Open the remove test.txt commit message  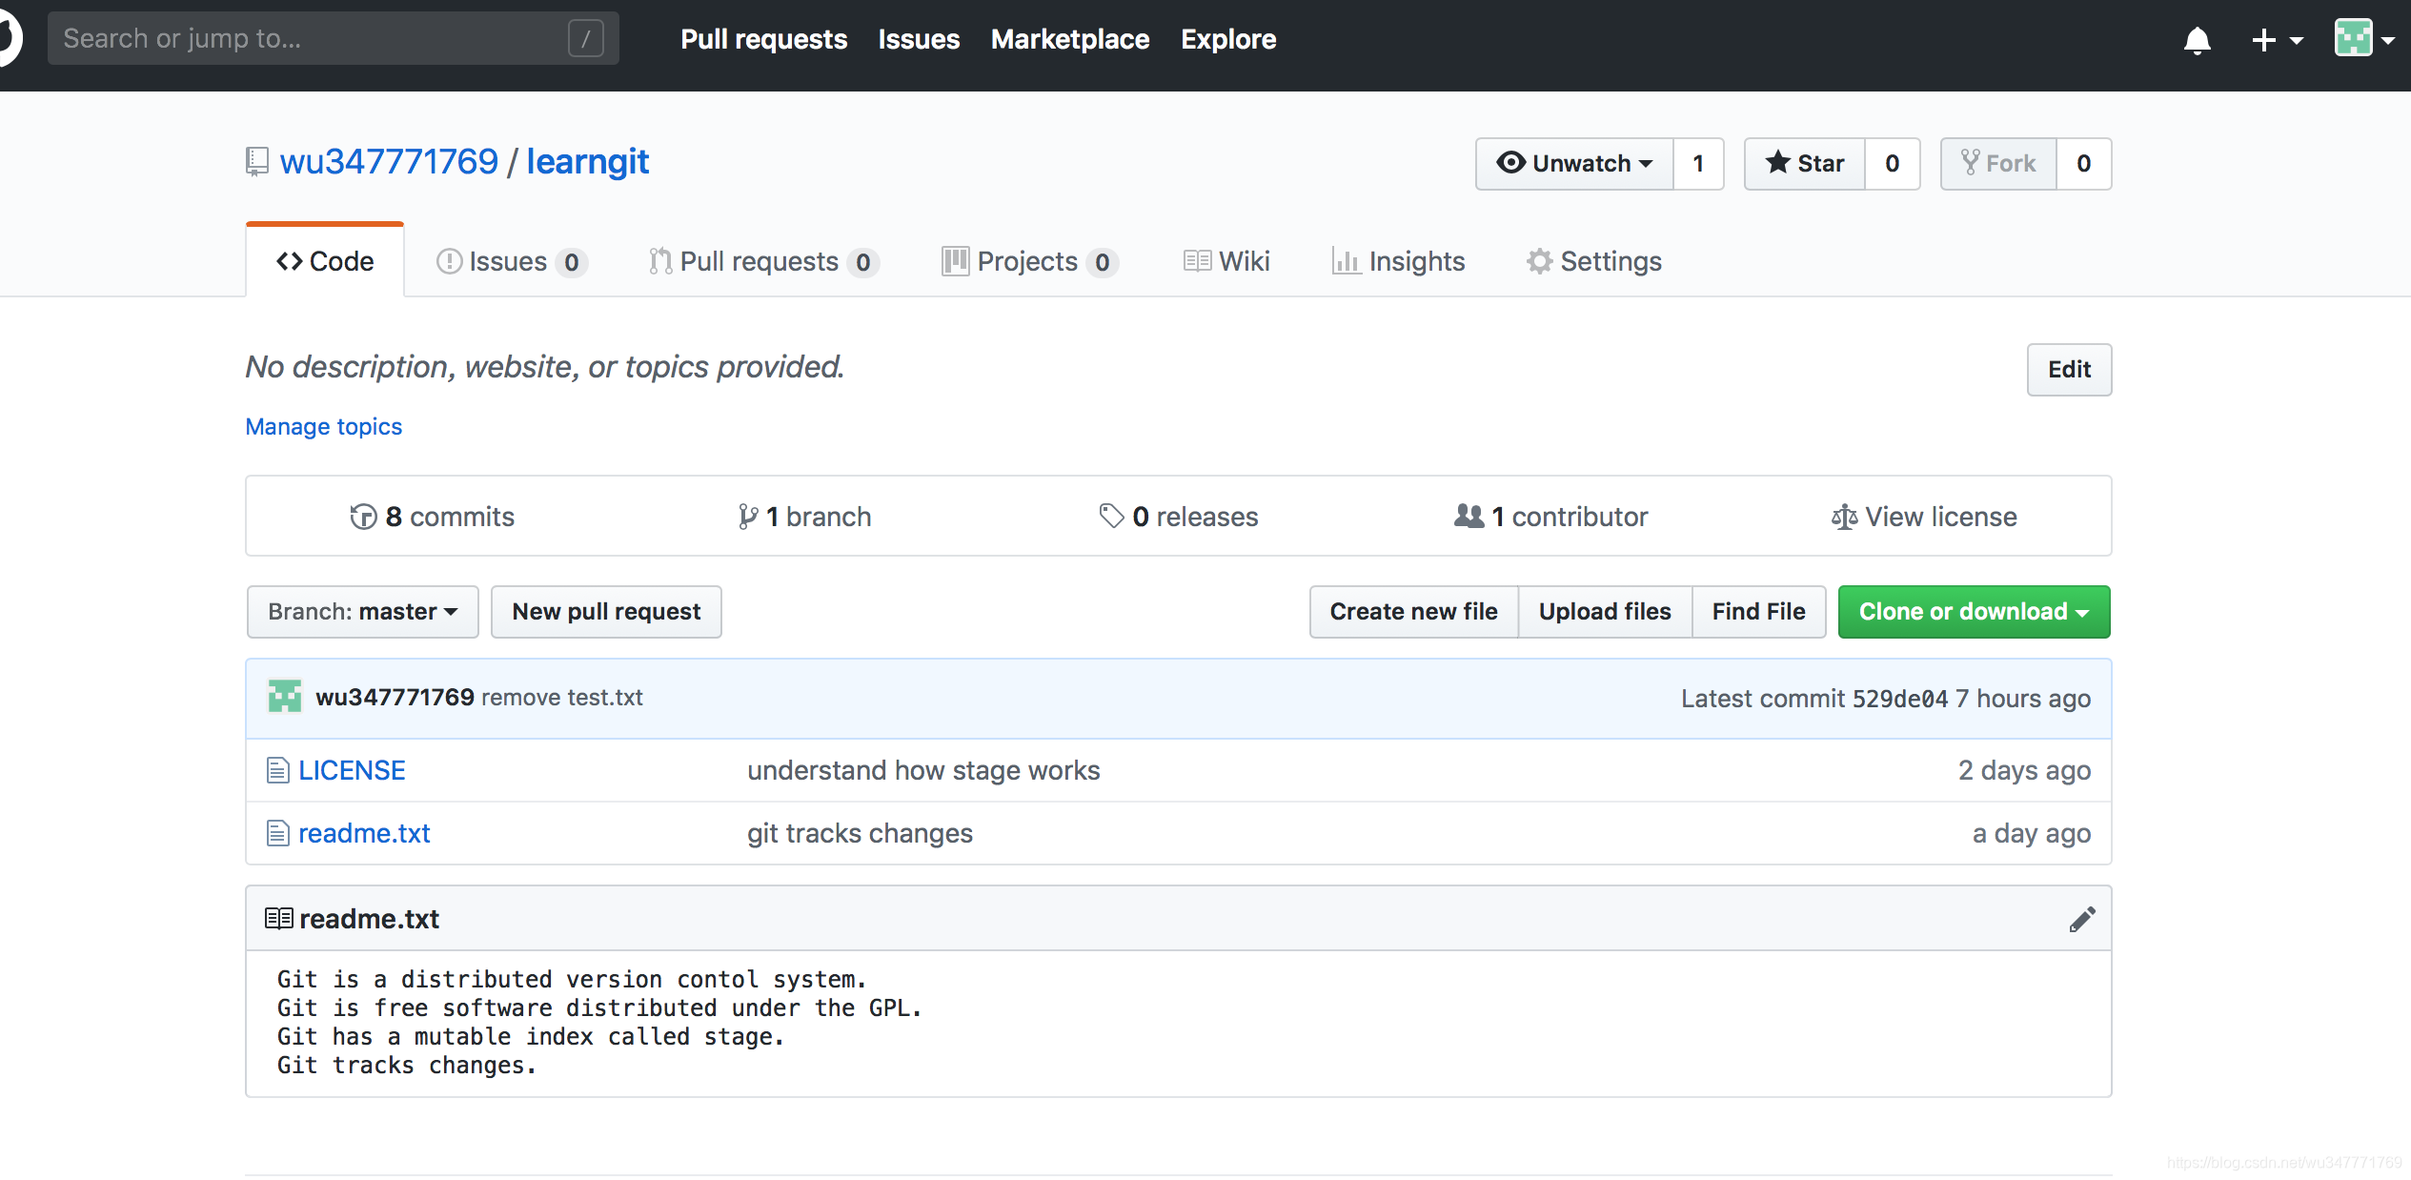(562, 697)
